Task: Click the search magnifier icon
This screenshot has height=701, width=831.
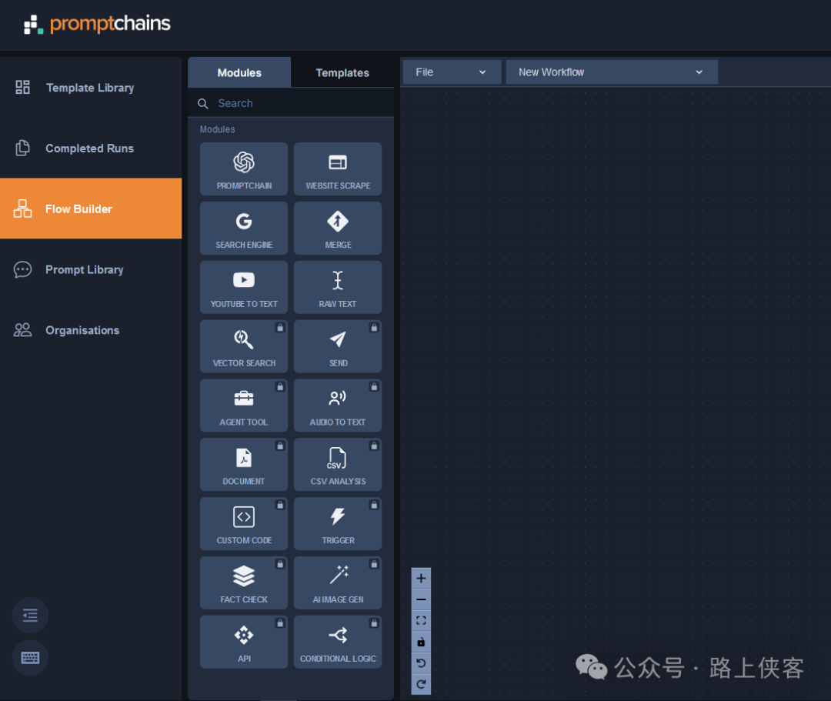Action: 203,103
